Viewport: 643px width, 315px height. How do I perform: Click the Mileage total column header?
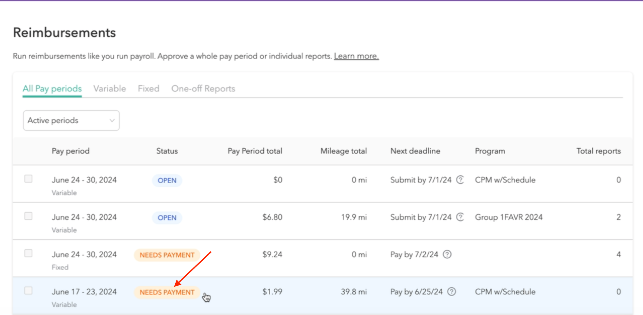pos(344,151)
